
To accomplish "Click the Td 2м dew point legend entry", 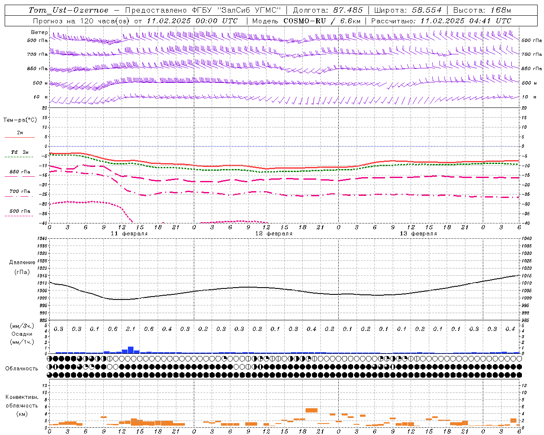I will (x=20, y=153).
